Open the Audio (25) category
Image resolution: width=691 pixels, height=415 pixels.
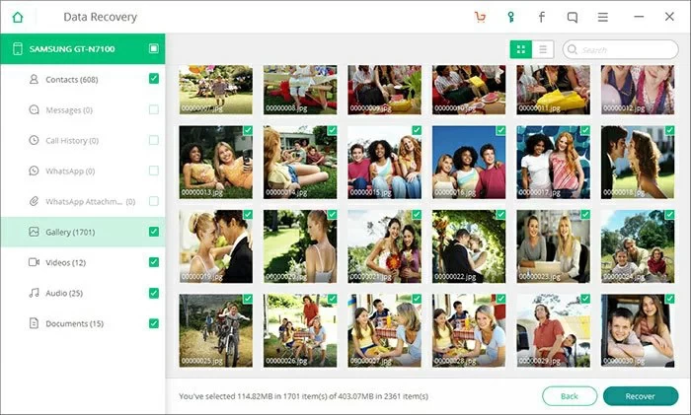63,293
